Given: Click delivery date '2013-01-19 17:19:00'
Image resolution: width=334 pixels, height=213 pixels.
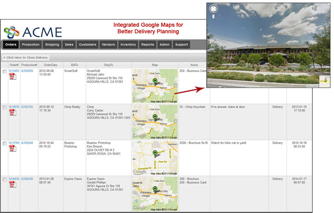Looking at the screenshot, I should click(x=299, y=108).
